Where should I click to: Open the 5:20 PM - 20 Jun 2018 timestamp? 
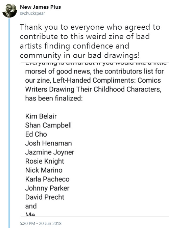[41, 223]
